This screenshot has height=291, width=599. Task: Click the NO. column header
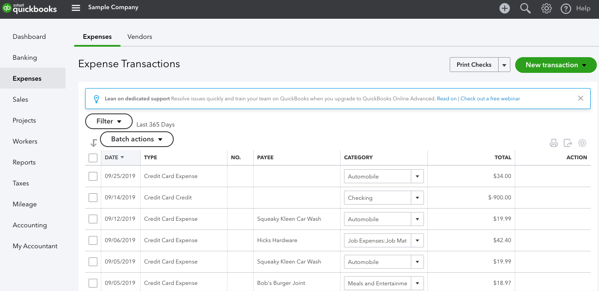point(236,157)
